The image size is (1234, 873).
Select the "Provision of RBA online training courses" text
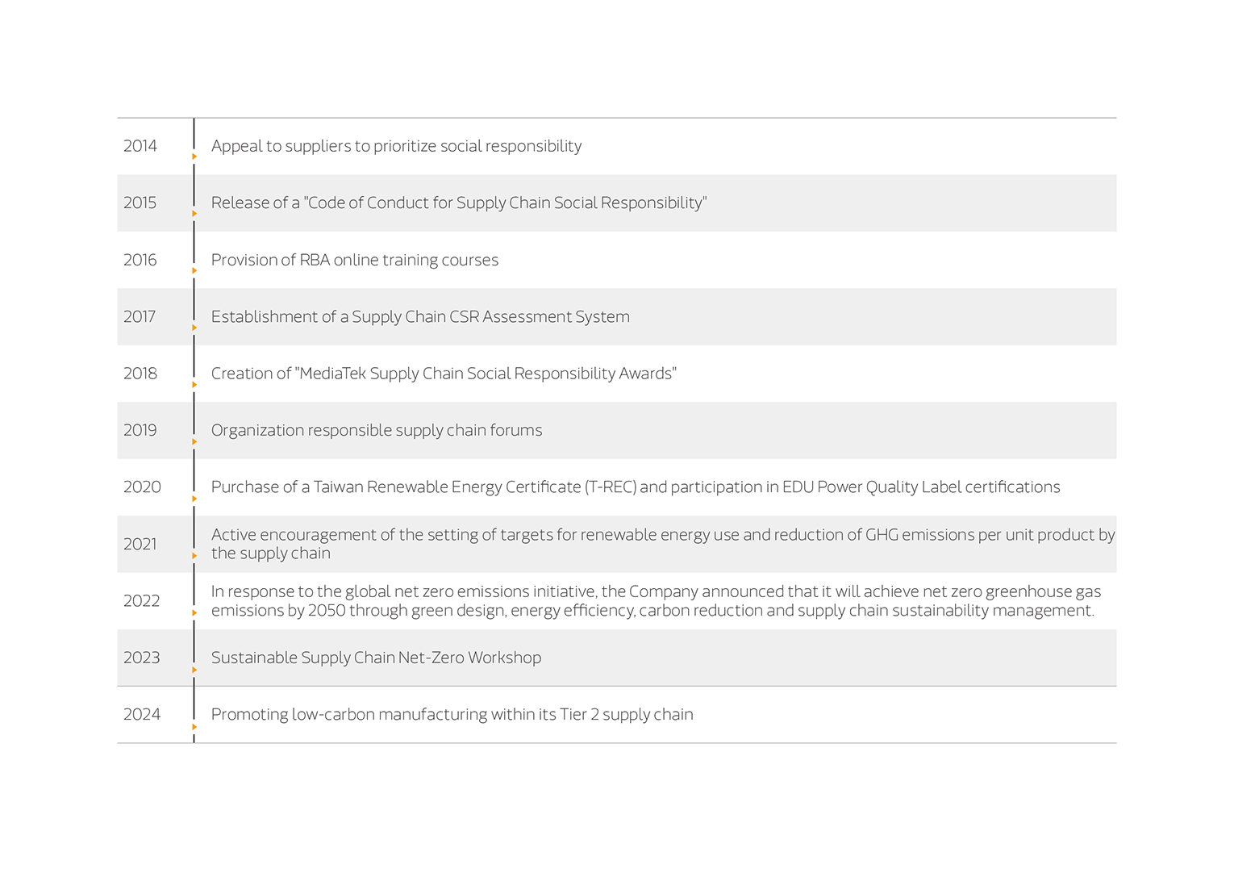[x=355, y=260]
